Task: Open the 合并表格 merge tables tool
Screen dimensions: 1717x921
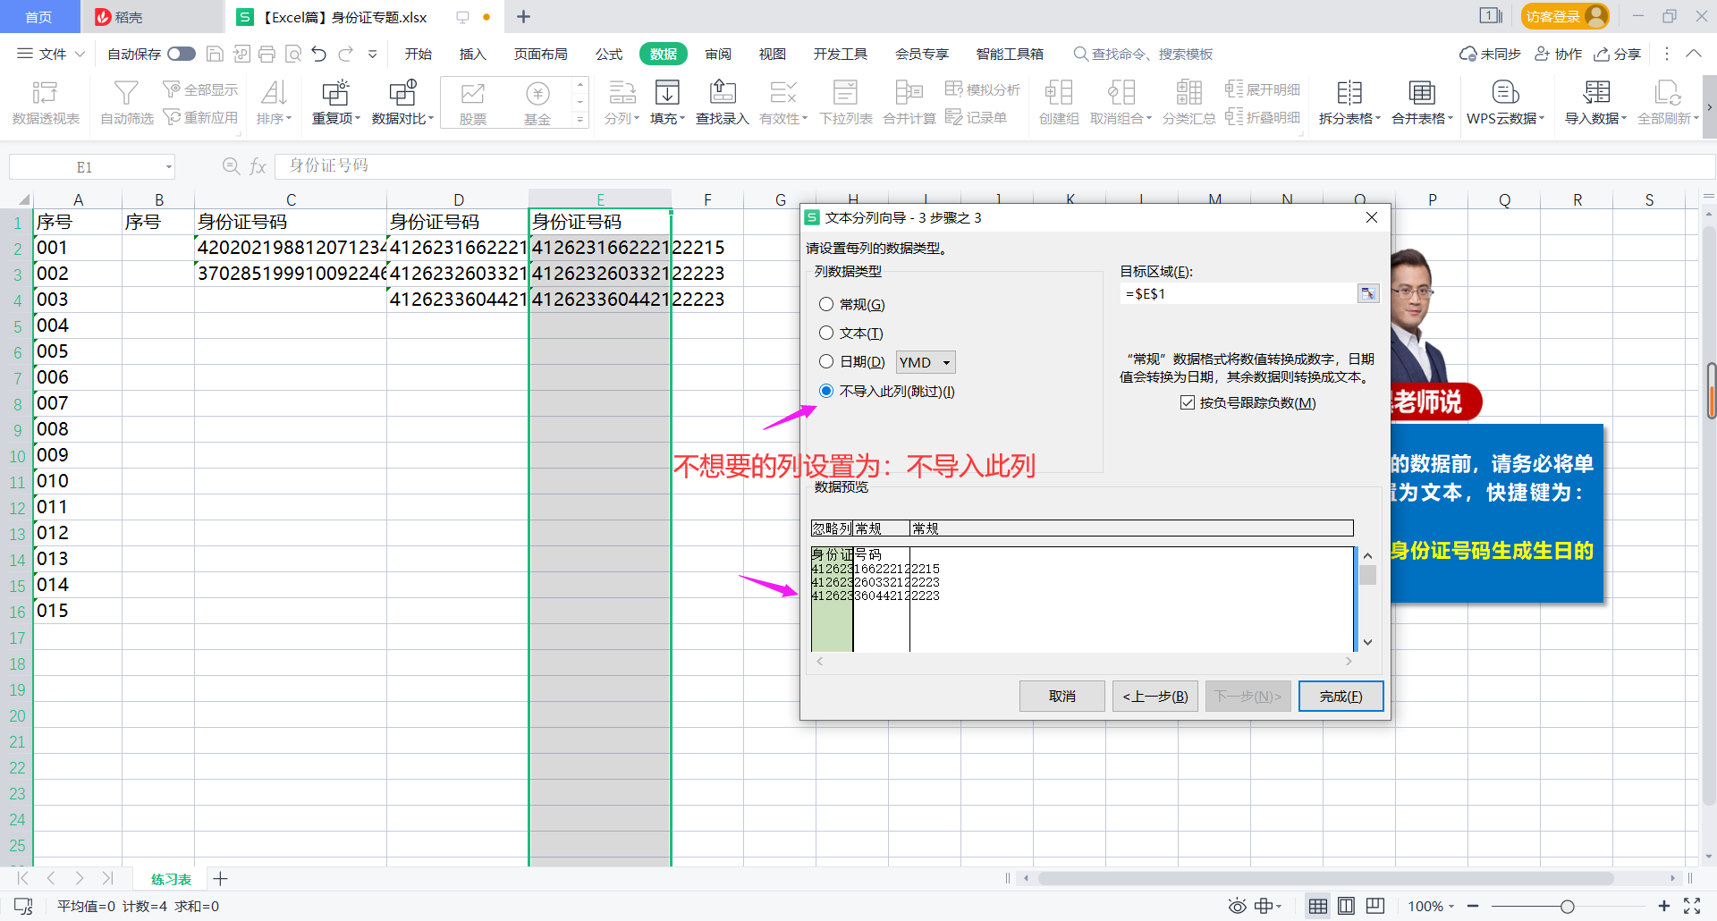Action: pos(1422,102)
